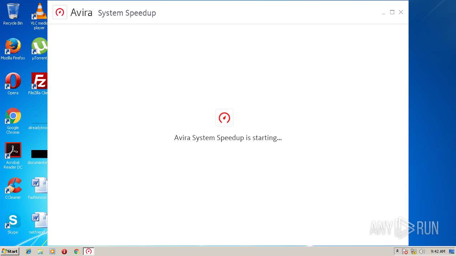Select the Mozilla Firefox desktop shortcut
The image size is (456, 256).
tap(13, 49)
